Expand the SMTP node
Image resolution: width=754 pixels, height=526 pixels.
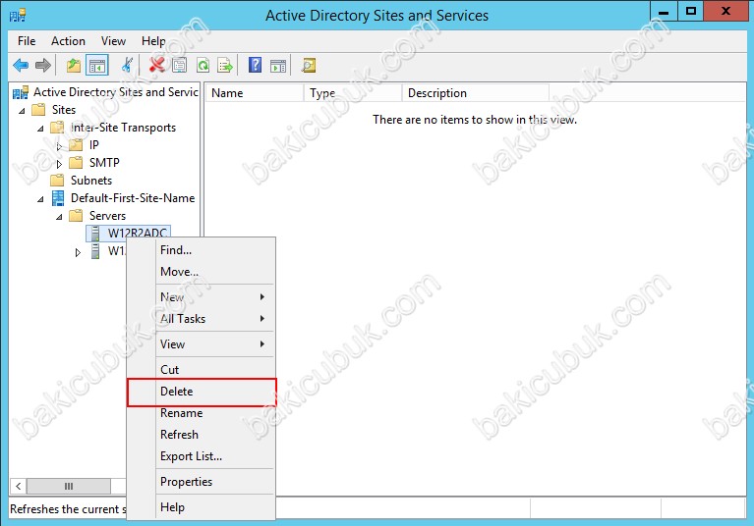click(x=59, y=164)
